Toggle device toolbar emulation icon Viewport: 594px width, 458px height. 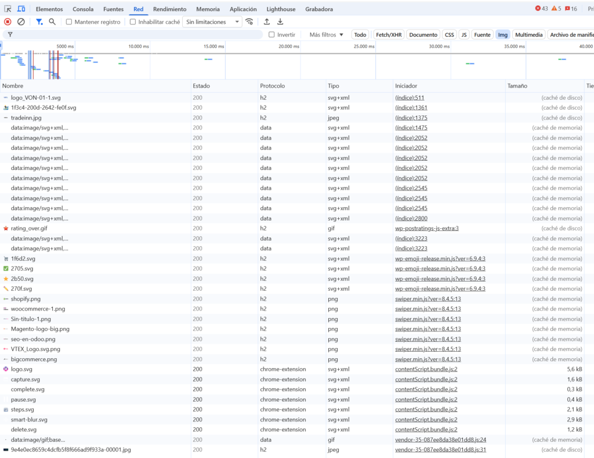21,9
